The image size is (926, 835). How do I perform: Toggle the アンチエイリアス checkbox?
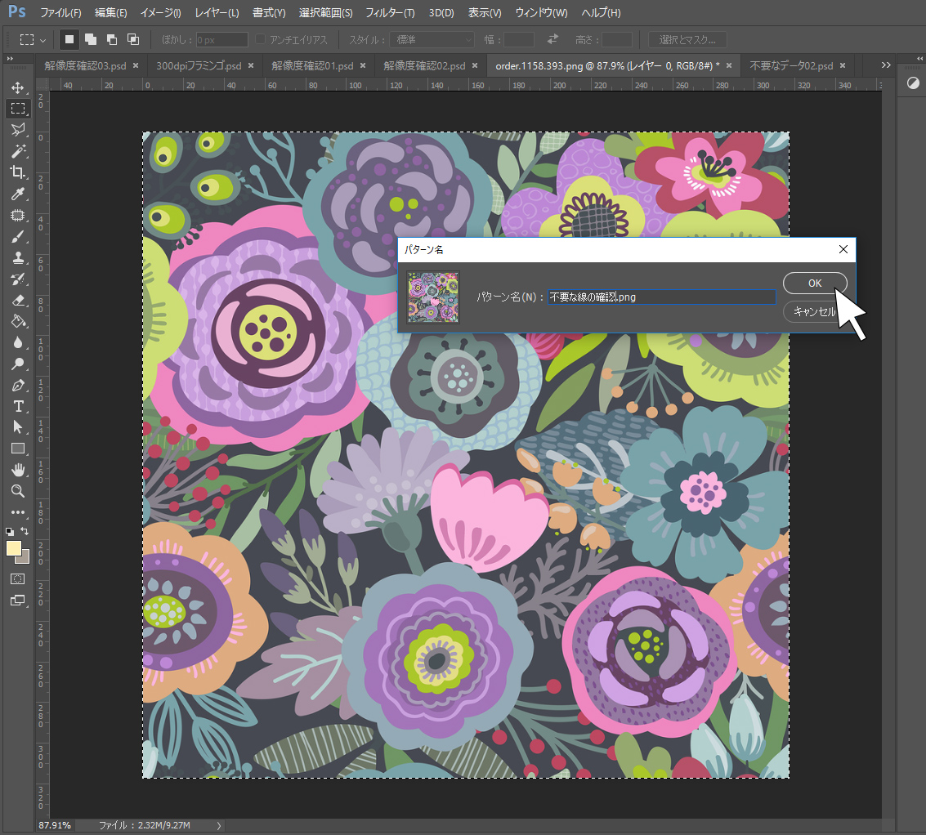[x=261, y=39]
